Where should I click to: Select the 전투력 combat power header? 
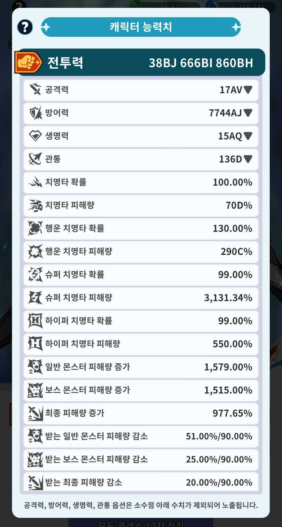(141, 62)
